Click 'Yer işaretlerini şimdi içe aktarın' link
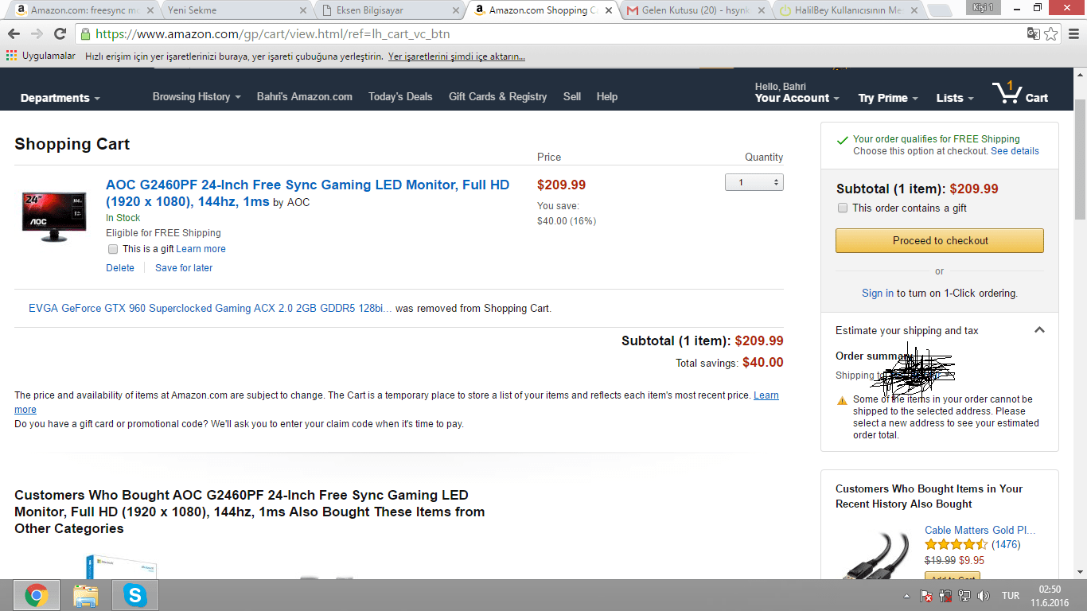The image size is (1087, 611). tap(457, 56)
